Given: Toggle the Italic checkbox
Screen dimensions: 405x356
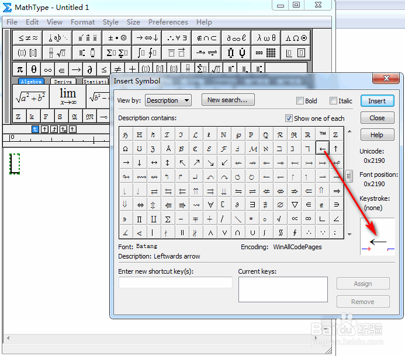Looking at the screenshot, I should 334,100.
